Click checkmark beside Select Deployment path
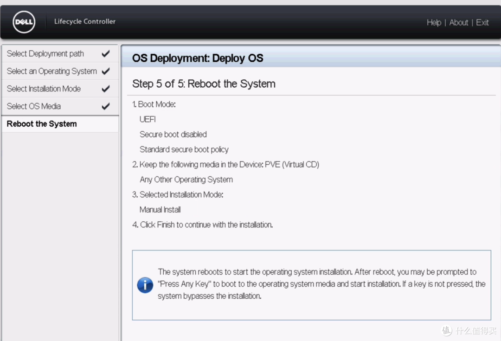Image resolution: width=501 pixels, height=341 pixels. 106,54
